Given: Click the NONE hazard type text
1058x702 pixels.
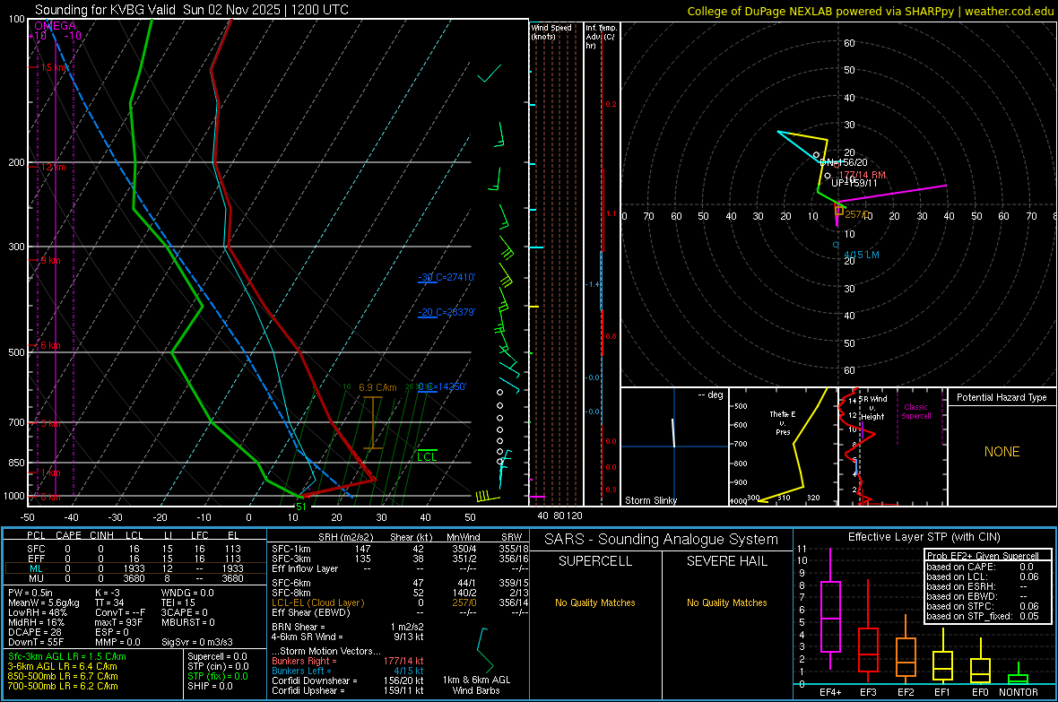Looking at the screenshot, I should (x=1002, y=452).
